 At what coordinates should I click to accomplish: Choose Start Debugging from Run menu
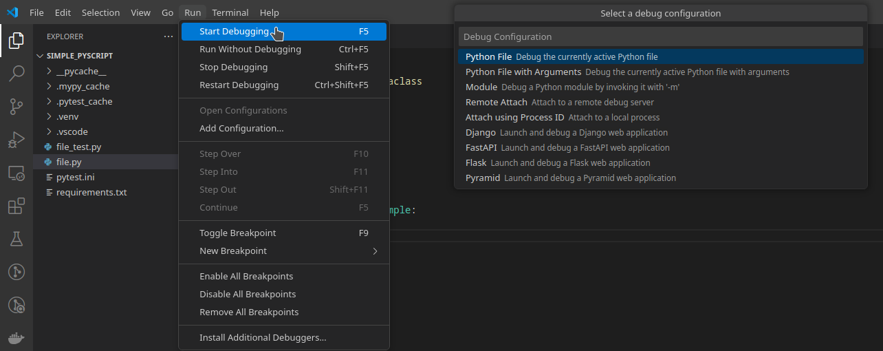[284, 32]
